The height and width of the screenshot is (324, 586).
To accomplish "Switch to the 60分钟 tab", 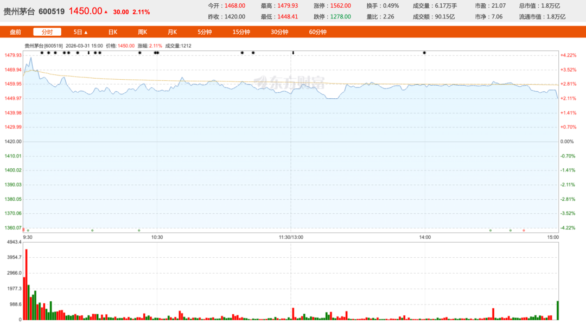I will (x=317, y=32).
